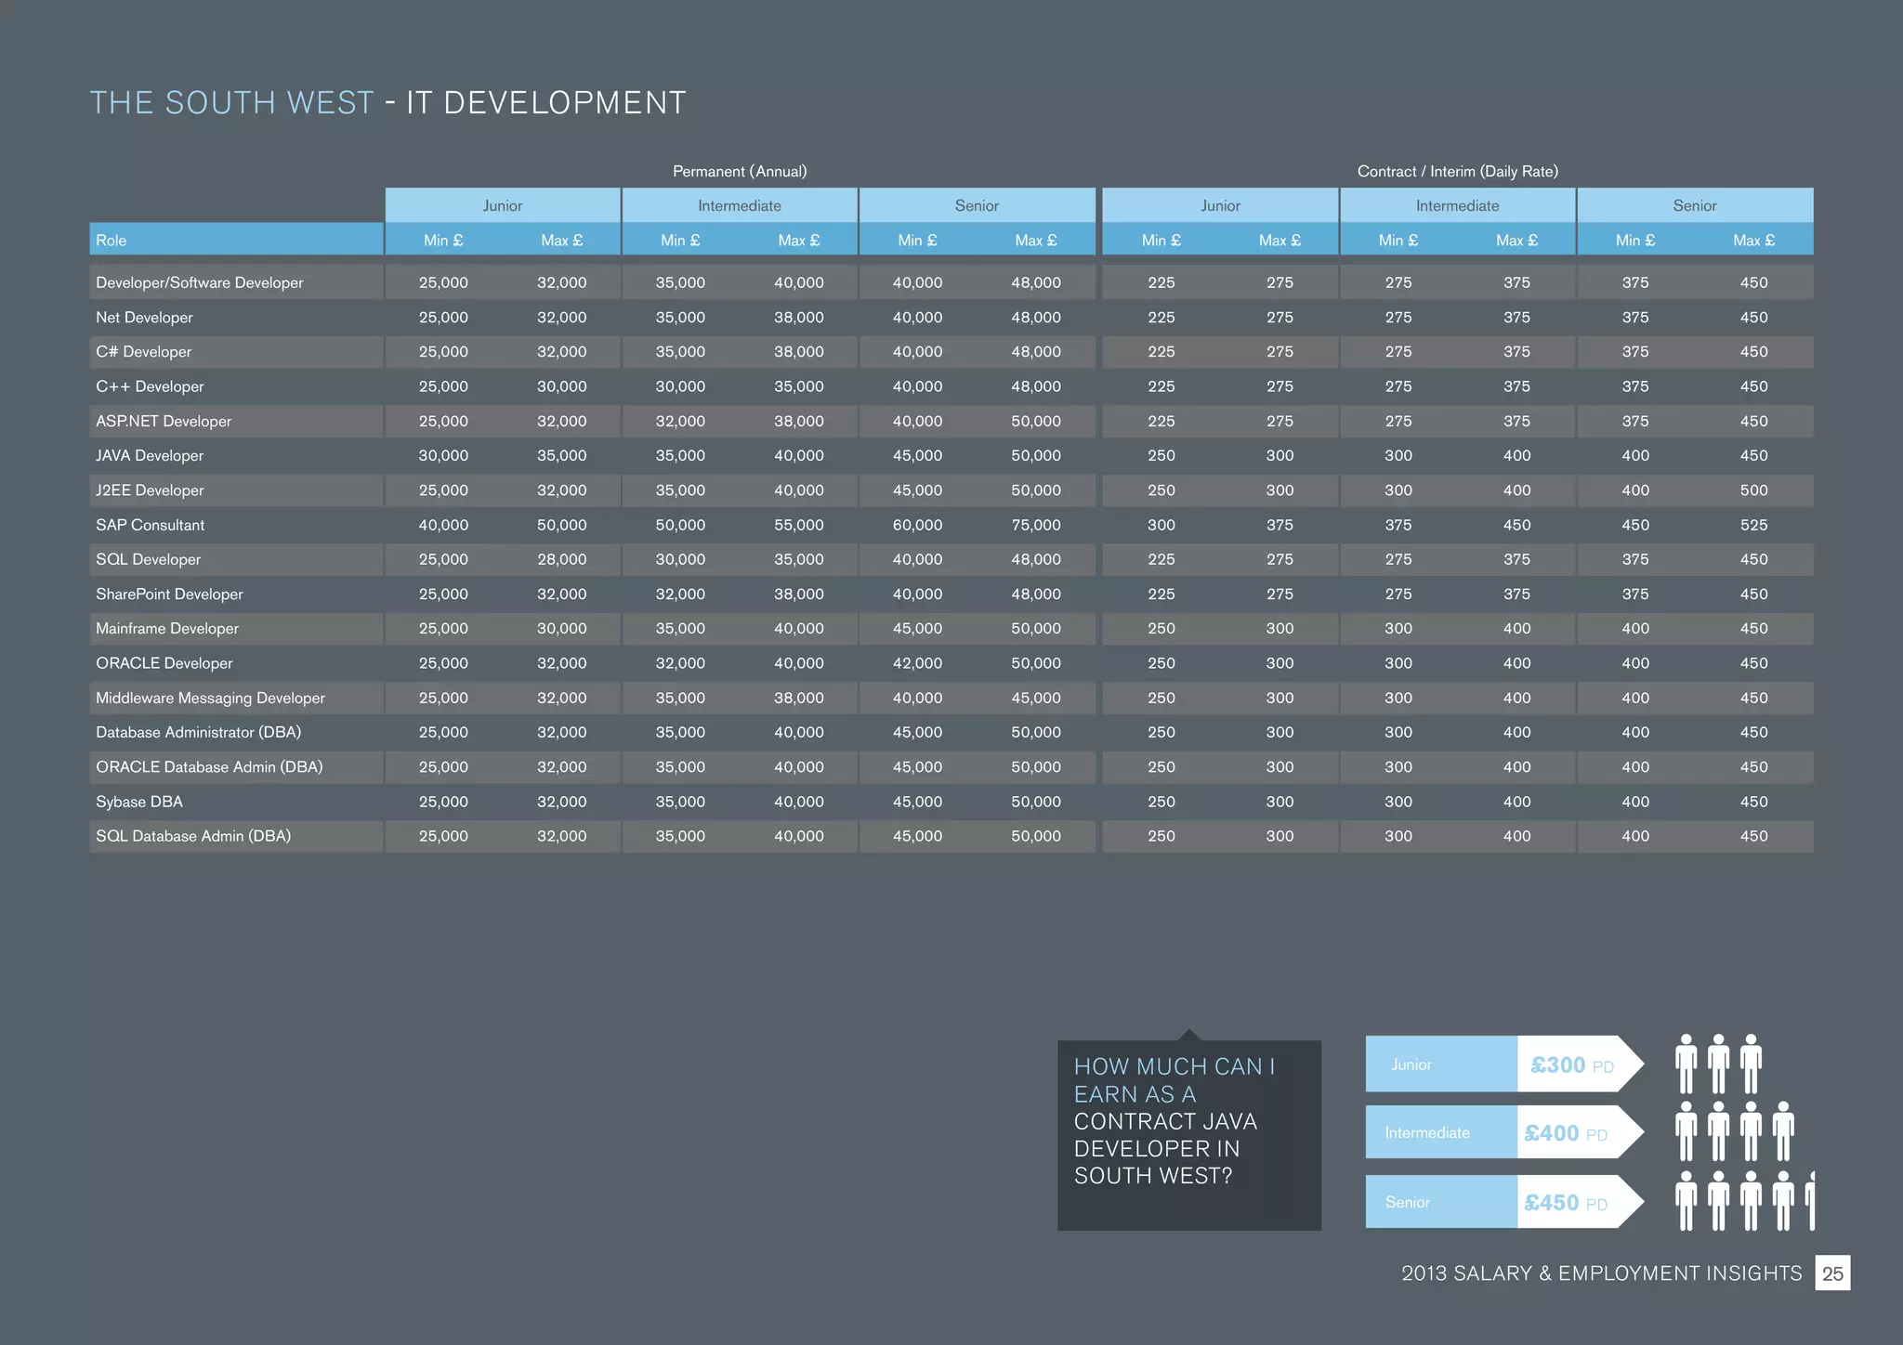Click the Permanent (Annual) heading
This screenshot has width=1903, height=1345.
coord(740,171)
